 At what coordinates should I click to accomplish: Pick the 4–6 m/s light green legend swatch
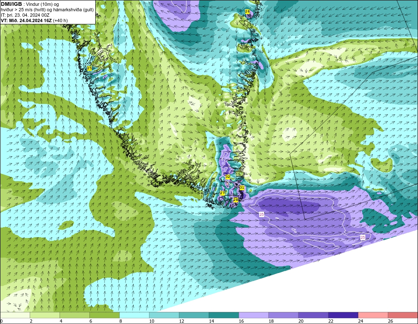coord(75,315)
